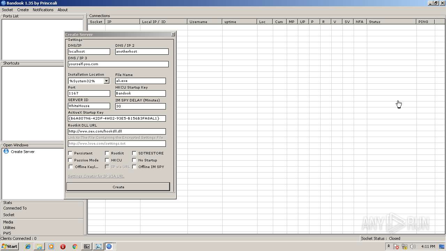The width and height of the screenshot is (446, 251).
Task: Enable the Persistent checkbox
Action: pyautogui.click(x=70, y=153)
